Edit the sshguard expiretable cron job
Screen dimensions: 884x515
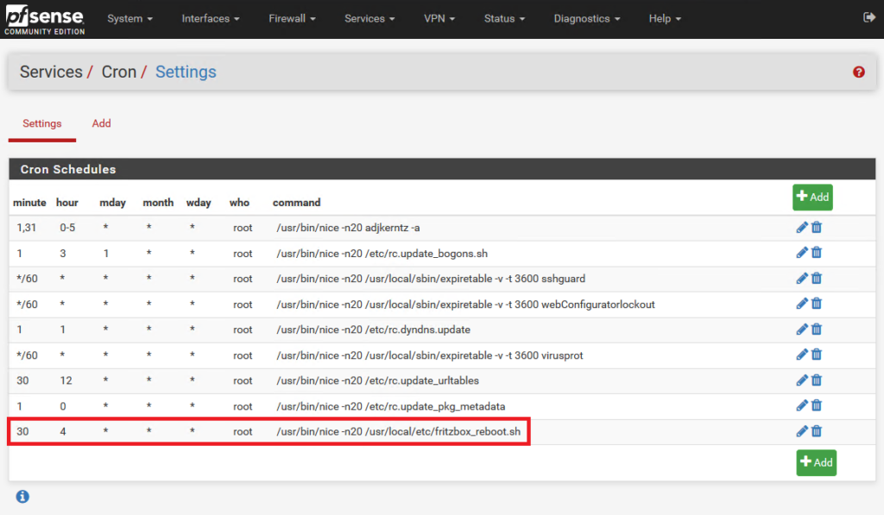pyautogui.click(x=802, y=279)
